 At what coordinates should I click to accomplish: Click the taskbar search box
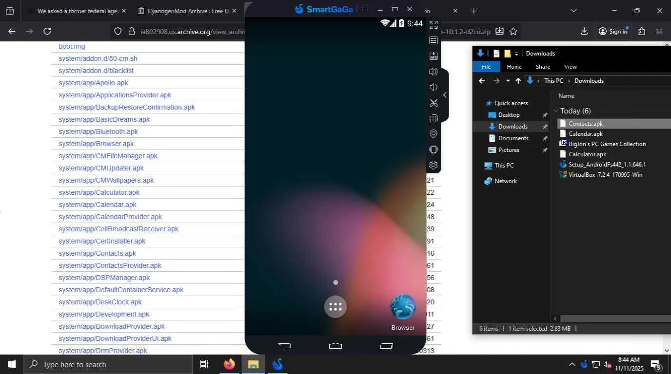[107, 364]
